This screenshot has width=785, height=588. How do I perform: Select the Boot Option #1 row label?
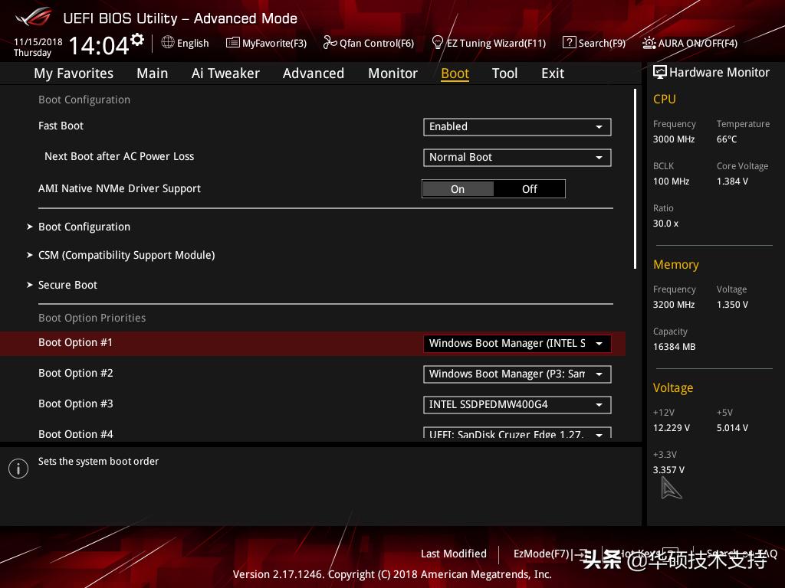(x=76, y=342)
